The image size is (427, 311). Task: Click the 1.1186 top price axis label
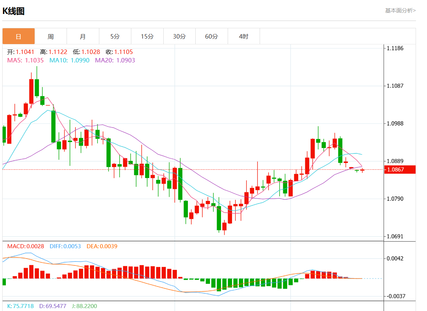395,48
